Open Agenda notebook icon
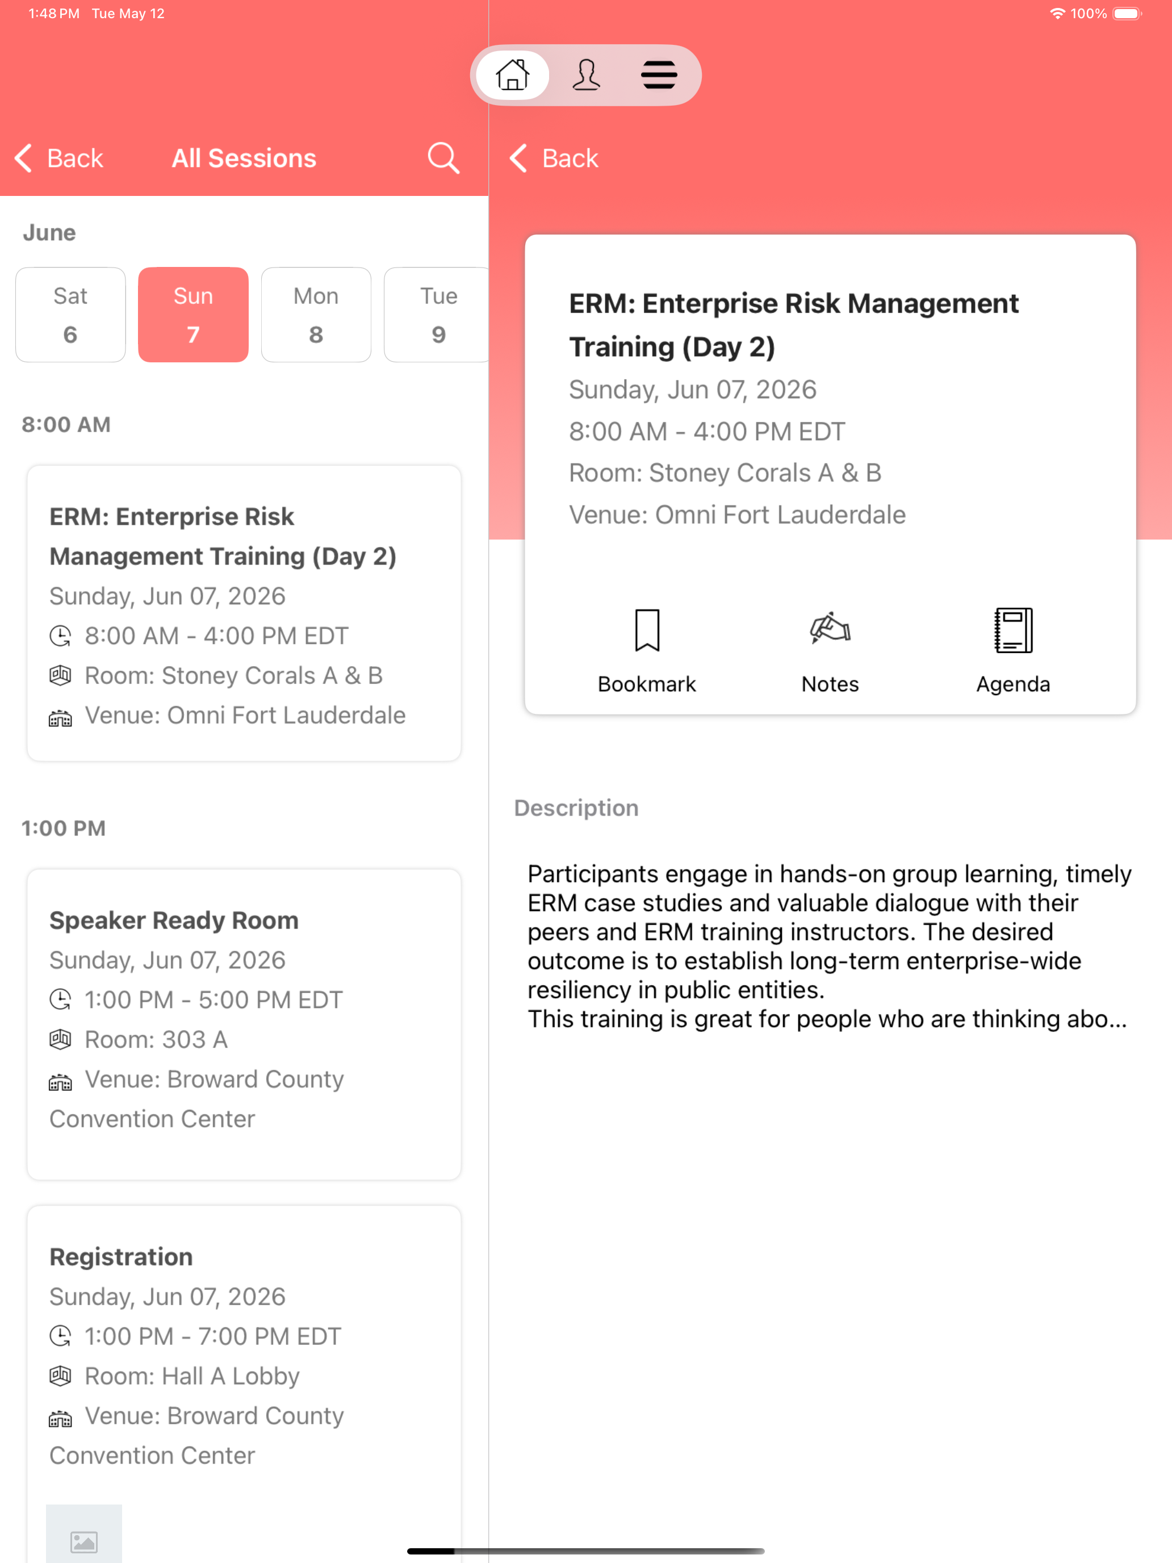Viewport: 1172px width, 1563px height. (1013, 630)
